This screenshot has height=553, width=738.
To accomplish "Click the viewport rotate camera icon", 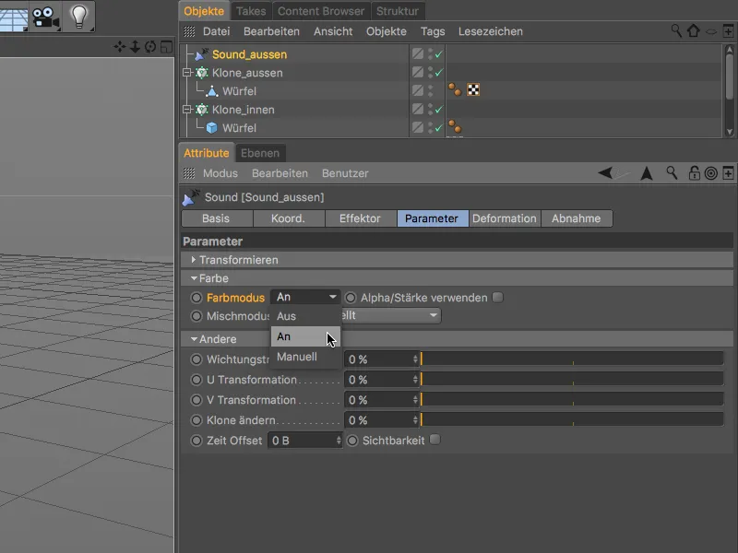I will [x=150, y=47].
